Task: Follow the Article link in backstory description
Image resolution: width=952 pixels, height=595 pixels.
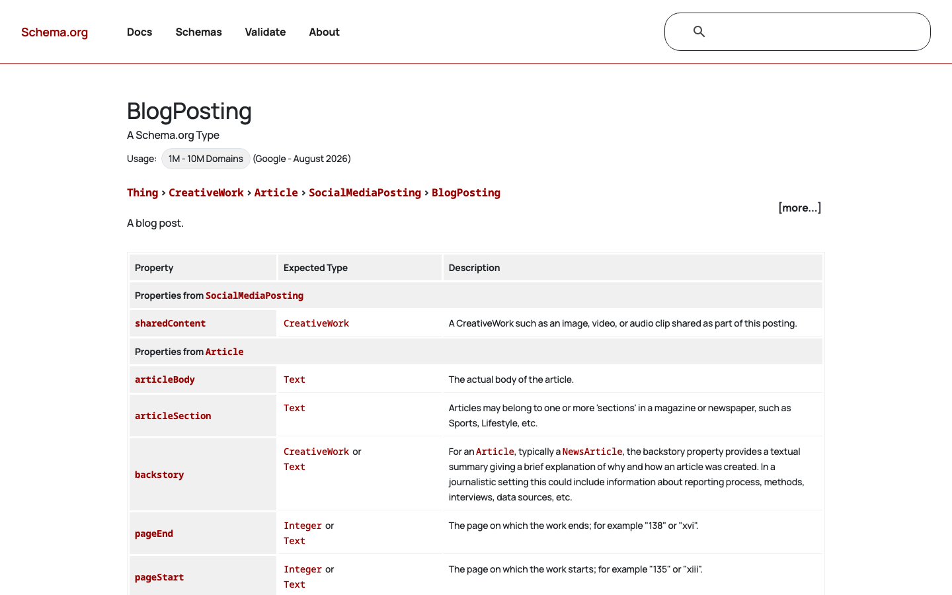Action: [x=495, y=452]
